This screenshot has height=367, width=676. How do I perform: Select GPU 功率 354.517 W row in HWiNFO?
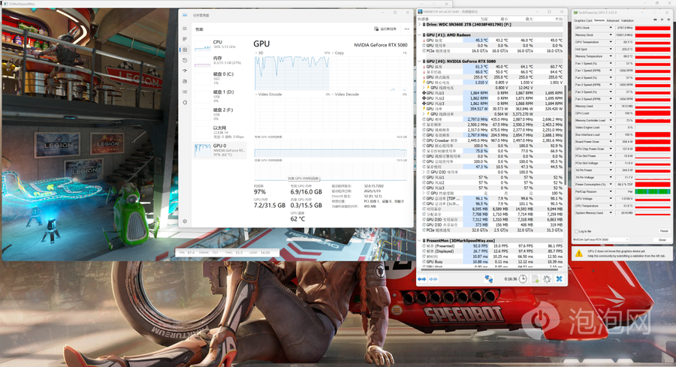pos(490,109)
